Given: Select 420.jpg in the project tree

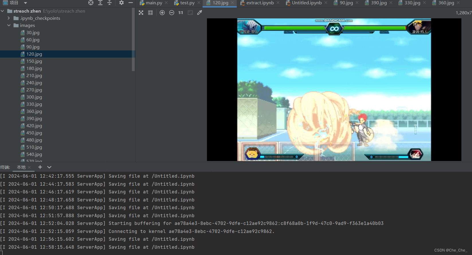Looking at the screenshot, I should pyautogui.click(x=34, y=126).
